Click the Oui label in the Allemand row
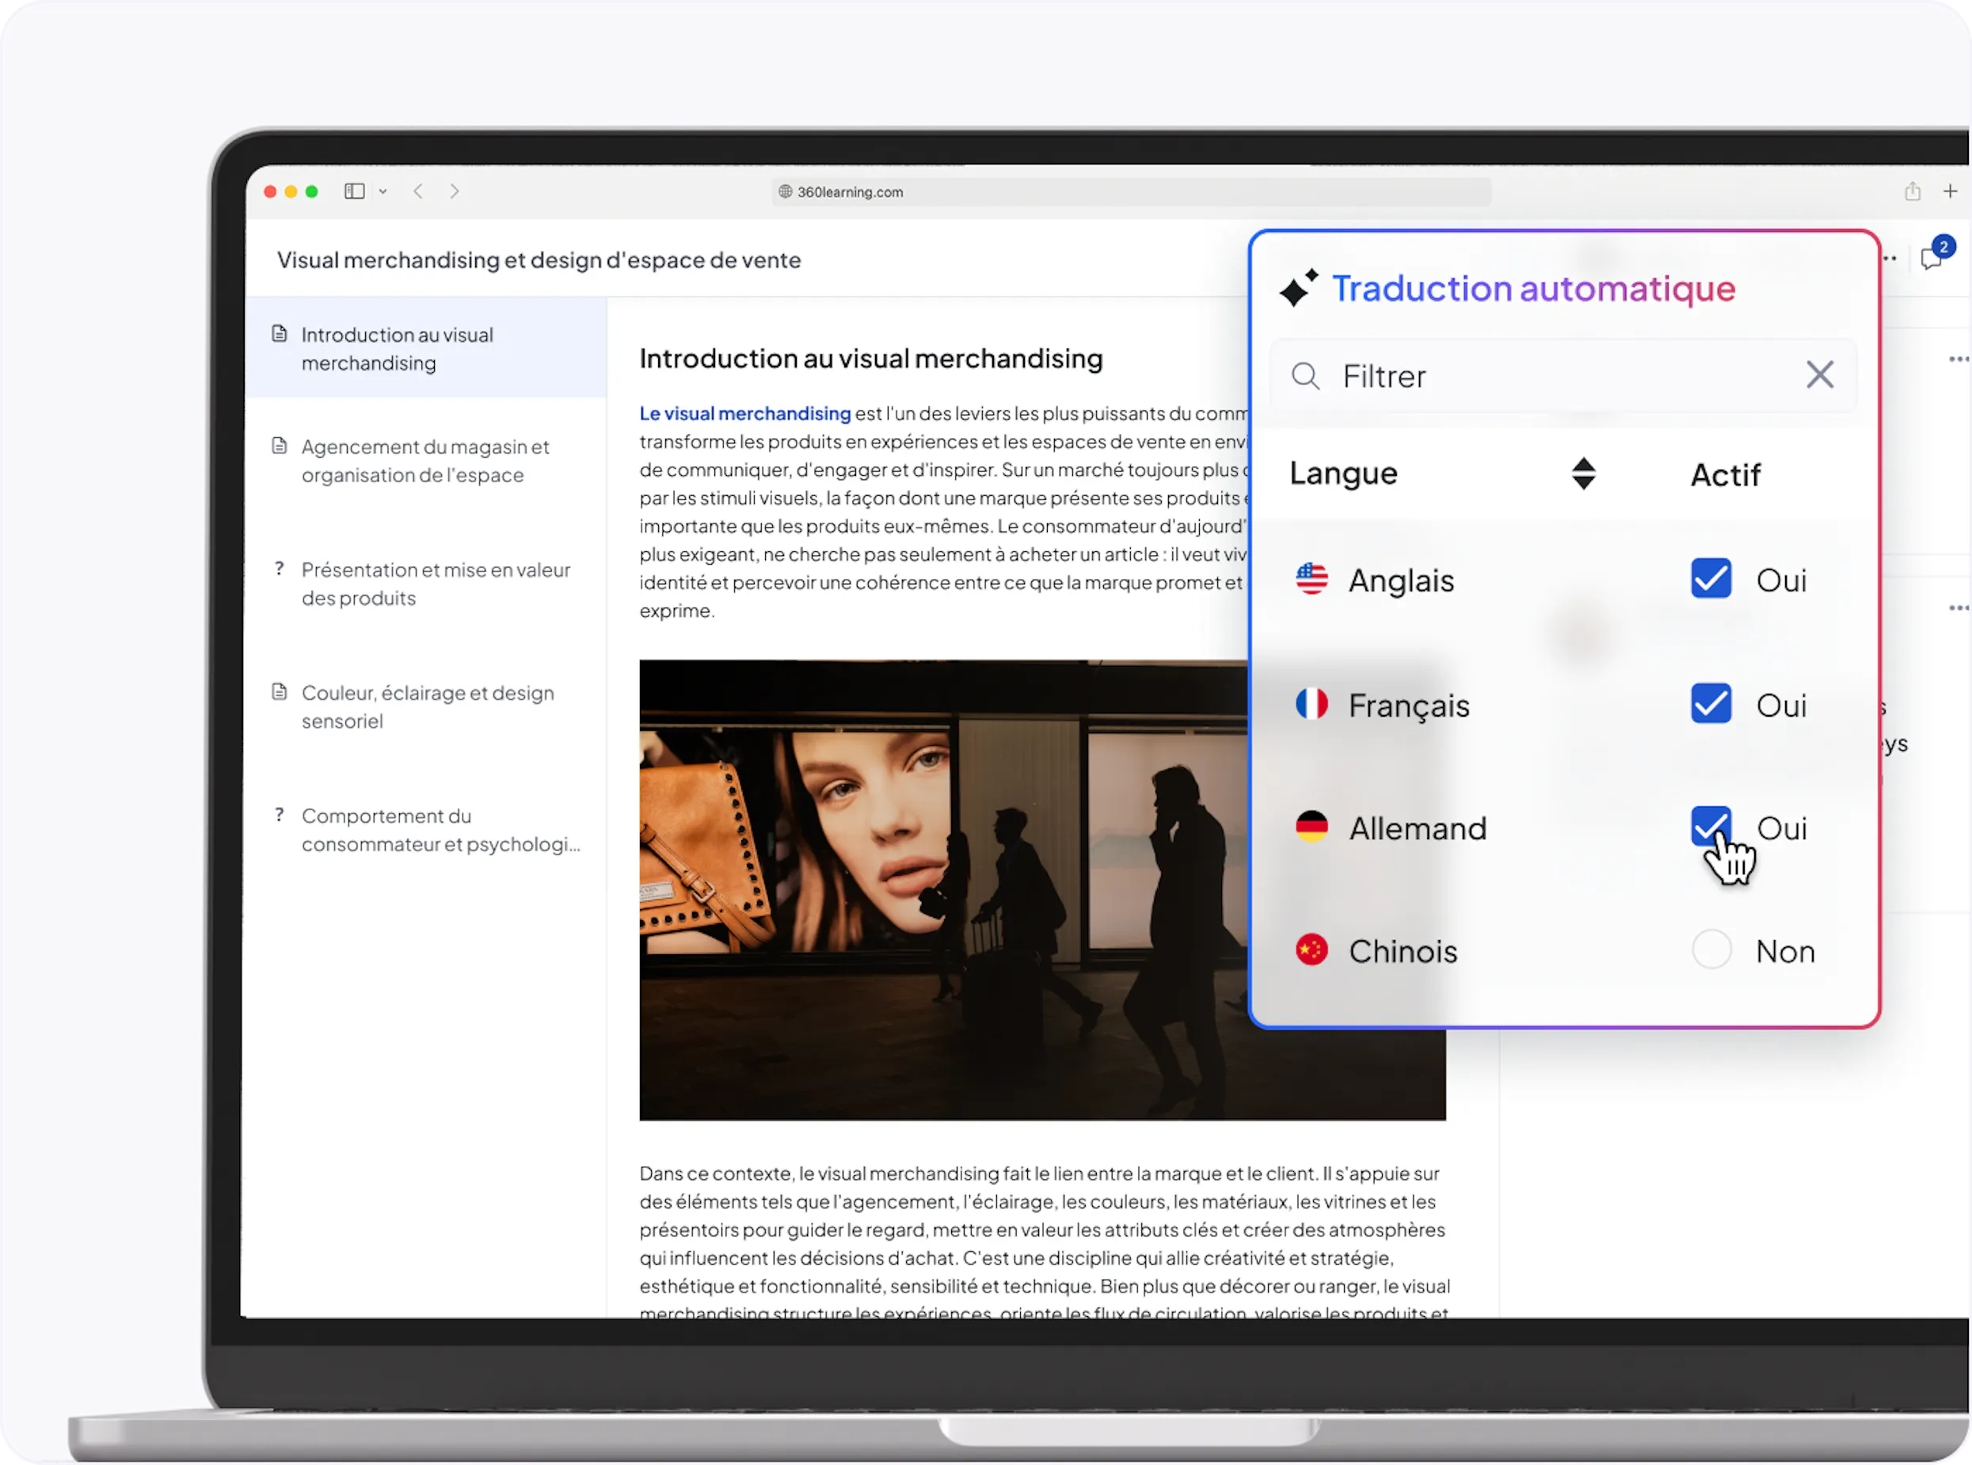This screenshot has width=1972, height=1465. tap(1781, 828)
